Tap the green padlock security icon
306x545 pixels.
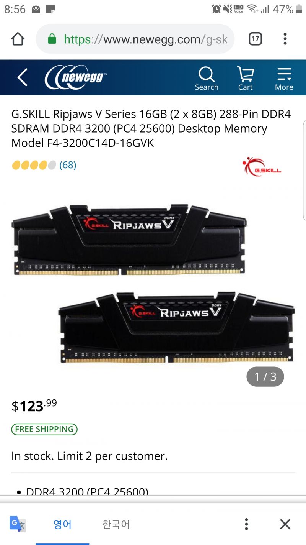(52, 39)
